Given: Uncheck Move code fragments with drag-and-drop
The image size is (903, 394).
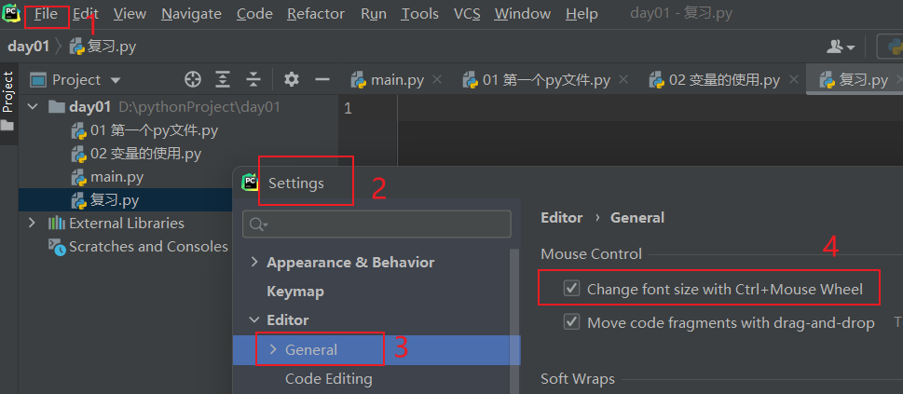Looking at the screenshot, I should (572, 322).
